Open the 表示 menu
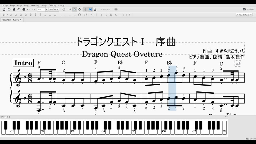This screenshot has height=144, width=256. coord(19,5)
